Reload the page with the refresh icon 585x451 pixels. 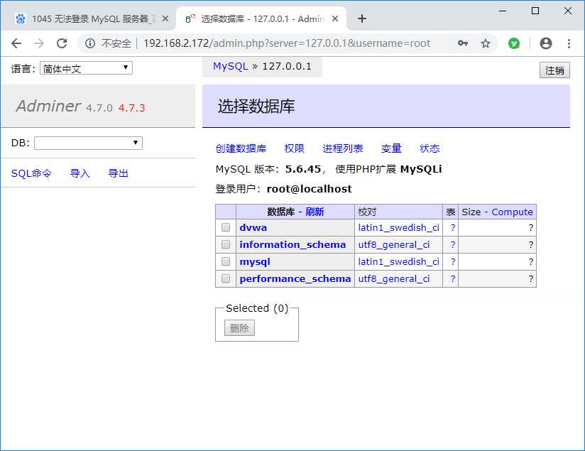coord(62,44)
